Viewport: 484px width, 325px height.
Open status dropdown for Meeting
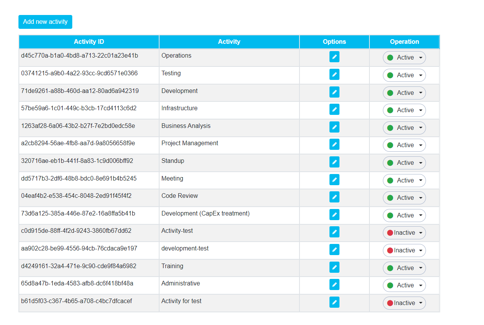click(404, 181)
